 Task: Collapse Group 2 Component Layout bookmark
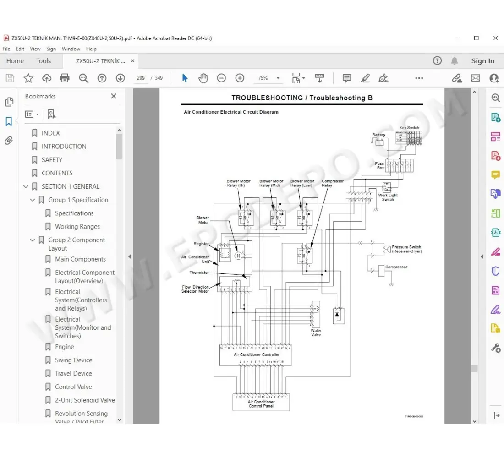(x=33, y=240)
